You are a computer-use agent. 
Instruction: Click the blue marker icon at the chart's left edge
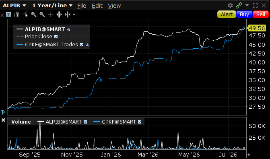[3, 112]
